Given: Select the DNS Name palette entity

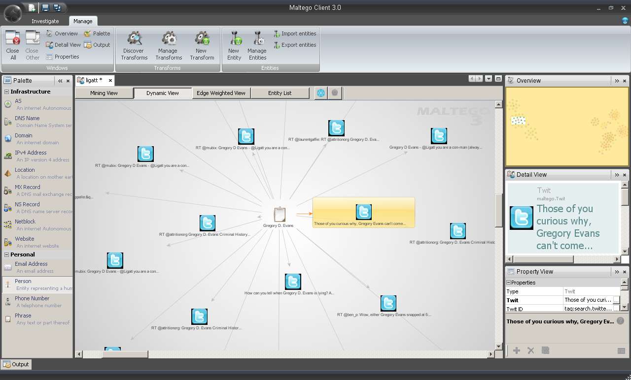Looking at the screenshot, I should (37, 122).
